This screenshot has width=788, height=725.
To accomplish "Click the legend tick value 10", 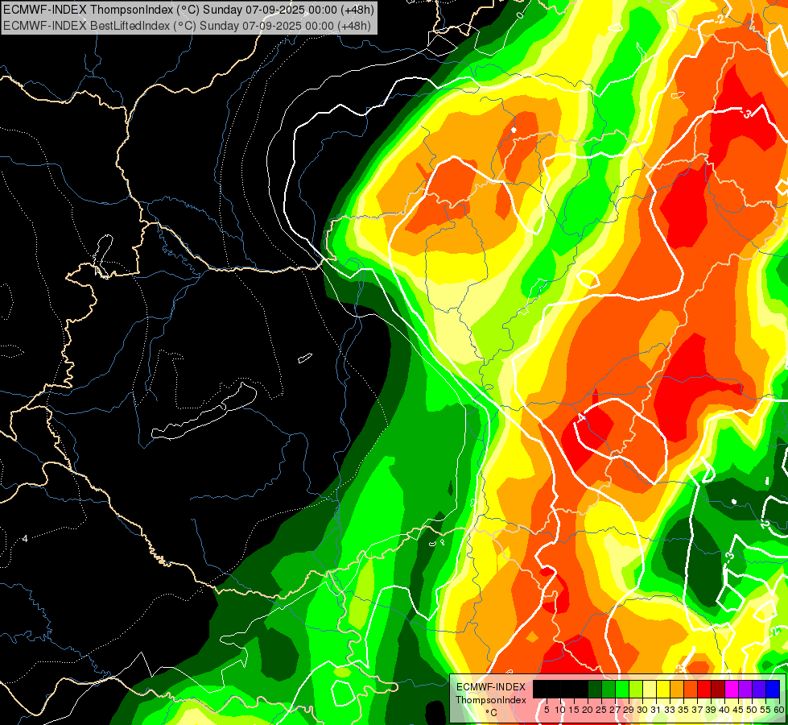I will [560, 710].
